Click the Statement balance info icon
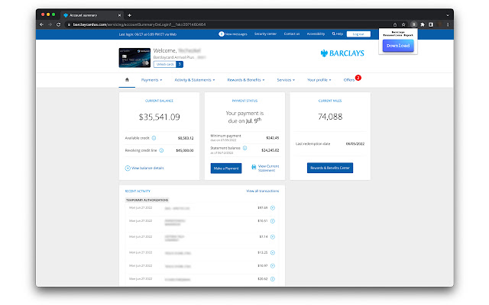The width and height of the screenshot is (489, 305). (x=244, y=148)
